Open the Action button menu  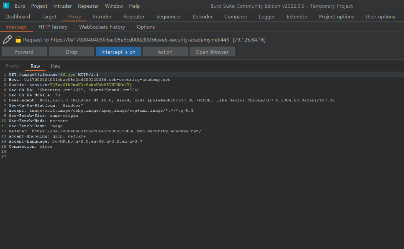(x=165, y=52)
